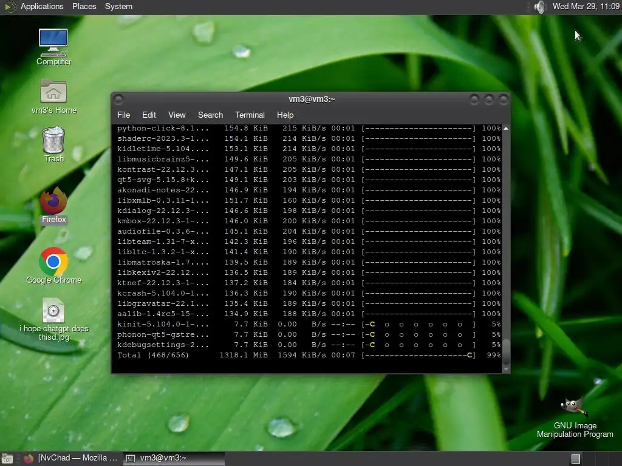Open the Computer desktop icon
This screenshot has width=622, height=466.
(x=53, y=47)
